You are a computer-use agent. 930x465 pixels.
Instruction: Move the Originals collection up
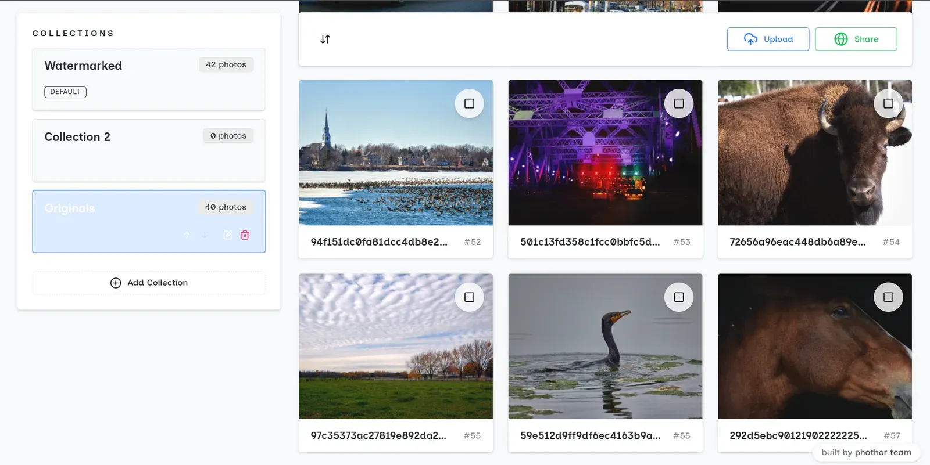pos(187,235)
